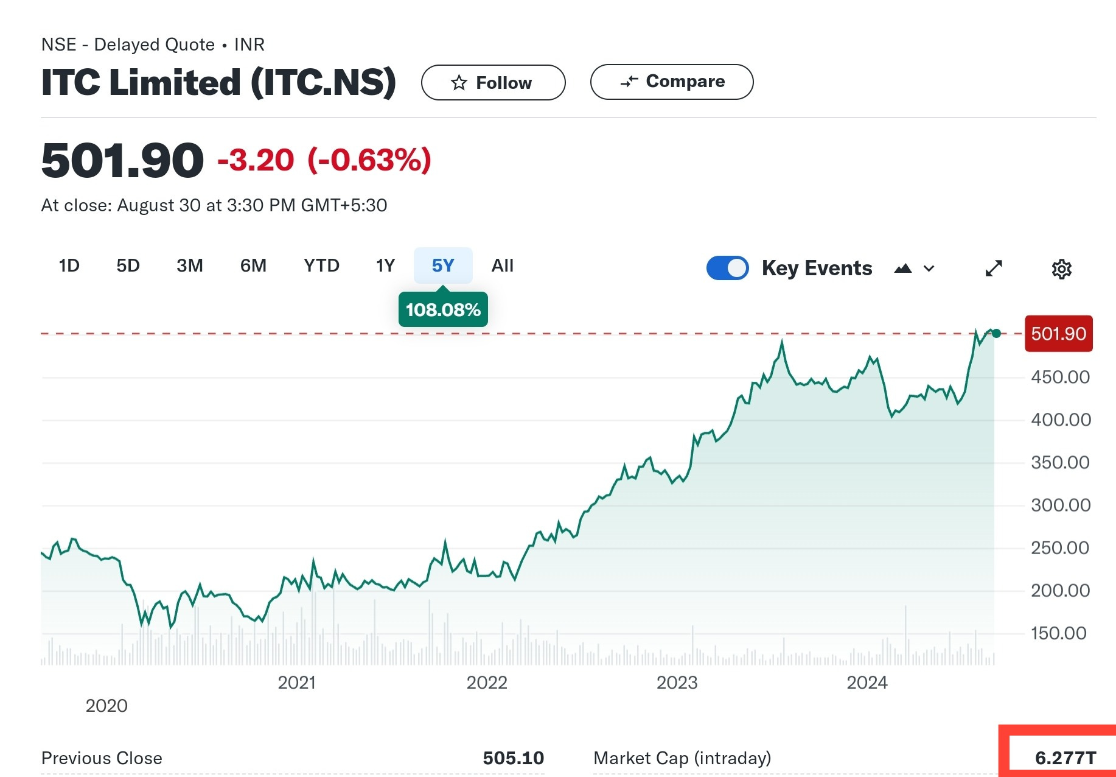Image resolution: width=1116 pixels, height=777 pixels.
Task: Click the ITC Limited (ITC.NS) title
Action: pos(218,82)
